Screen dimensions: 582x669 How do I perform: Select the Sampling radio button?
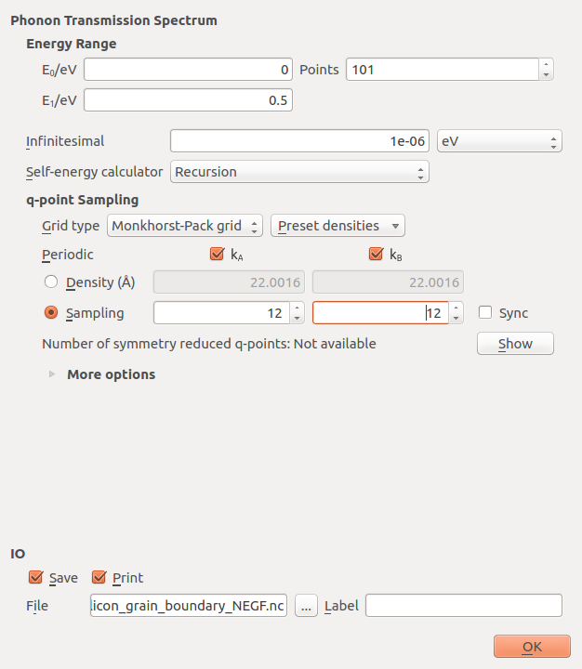(x=51, y=313)
